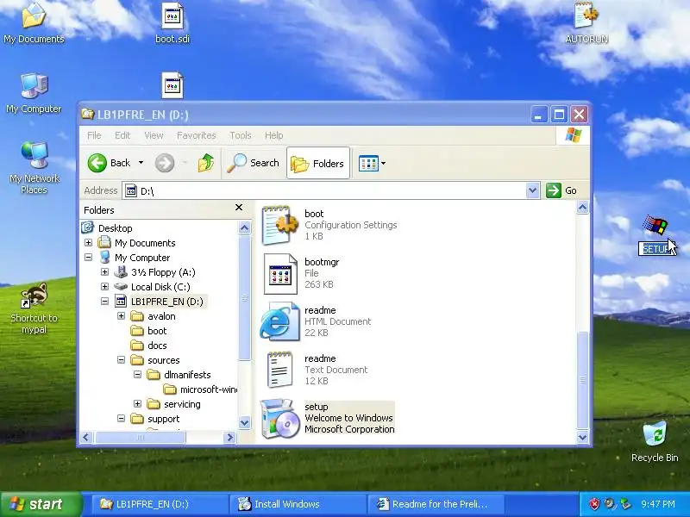Open the Address bar dropdown arrow

tap(532, 190)
